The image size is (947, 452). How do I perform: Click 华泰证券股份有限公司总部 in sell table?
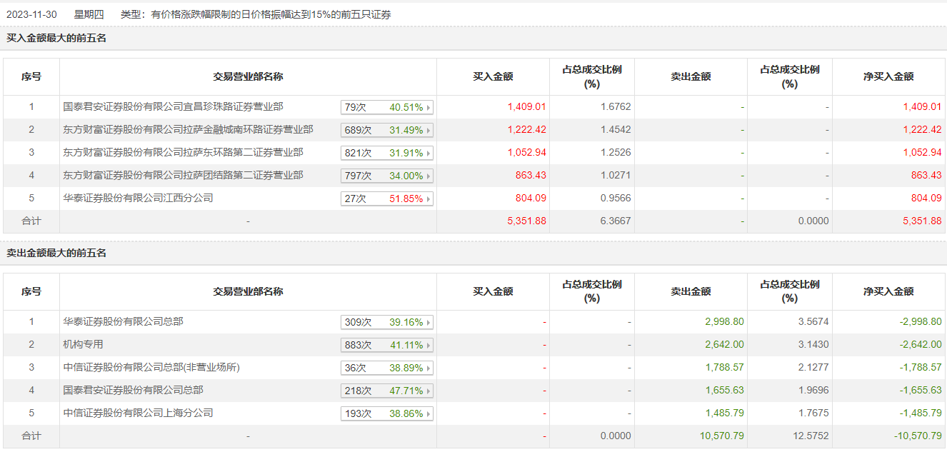click(x=123, y=322)
